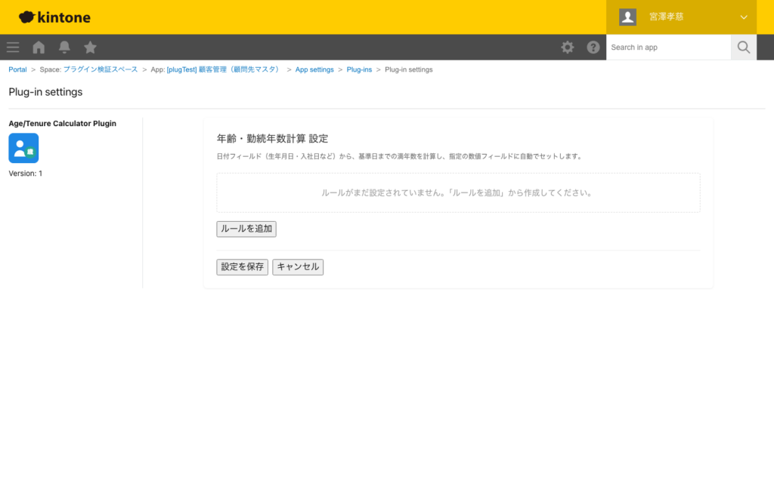Open the kintone app launcher hamburger menu
Viewport: 774px width, 483px height.
coord(12,47)
